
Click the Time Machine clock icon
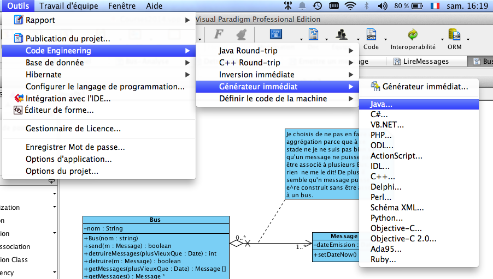point(318,6)
